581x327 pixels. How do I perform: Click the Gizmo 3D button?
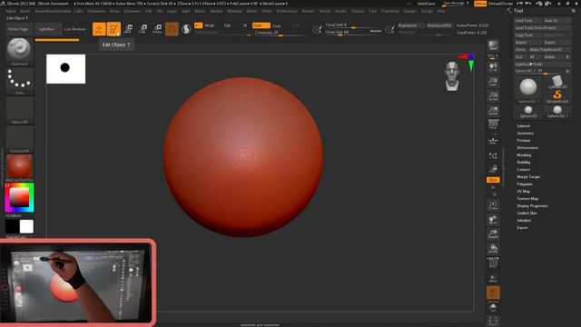pyautogui.click(x=172, y=29)
